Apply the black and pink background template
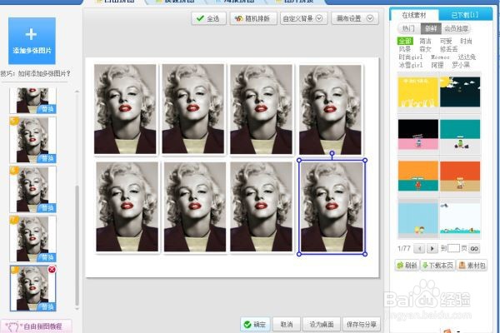Image resolution: width=500 pixels, height=333 pixels. pyautogui.click(x=418, y=135)
